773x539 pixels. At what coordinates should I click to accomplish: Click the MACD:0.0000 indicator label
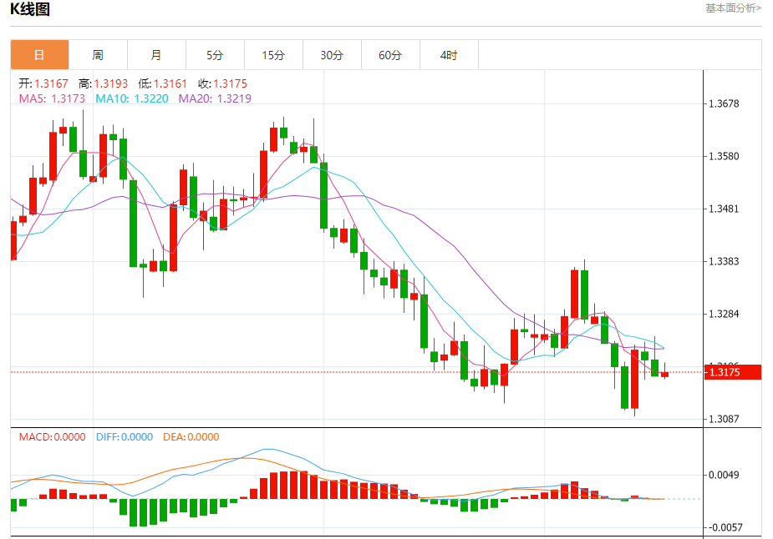53,436
